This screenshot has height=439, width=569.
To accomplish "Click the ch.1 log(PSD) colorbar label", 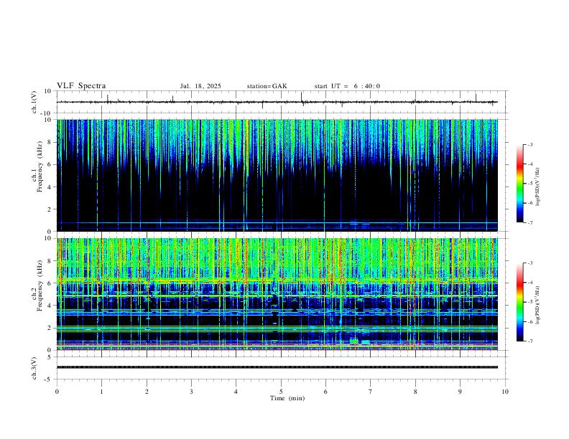I will (x=538, y=187).
